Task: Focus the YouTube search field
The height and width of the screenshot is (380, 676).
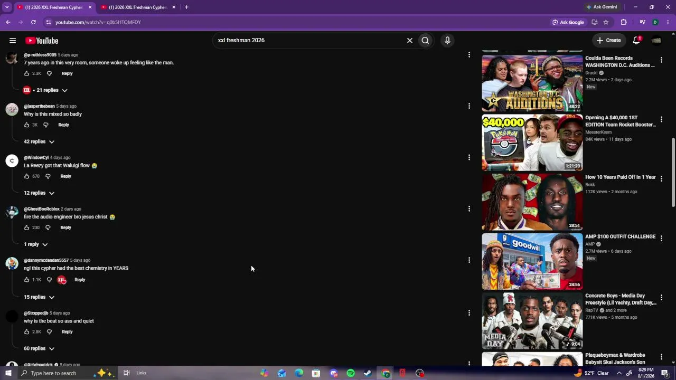Action: tap(309, 40)
